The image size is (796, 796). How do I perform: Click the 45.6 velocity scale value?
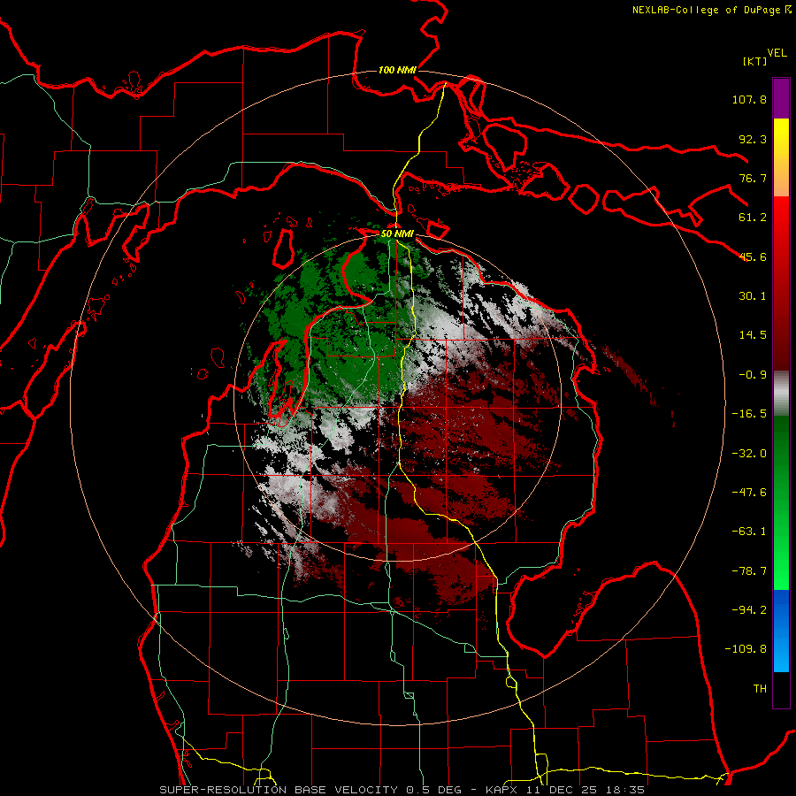click(753, 256)
